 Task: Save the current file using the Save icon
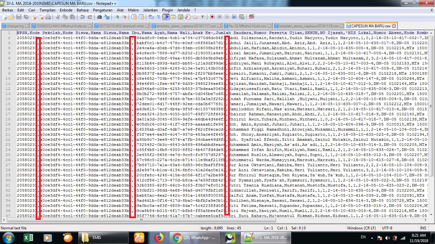tap(19, 17)
